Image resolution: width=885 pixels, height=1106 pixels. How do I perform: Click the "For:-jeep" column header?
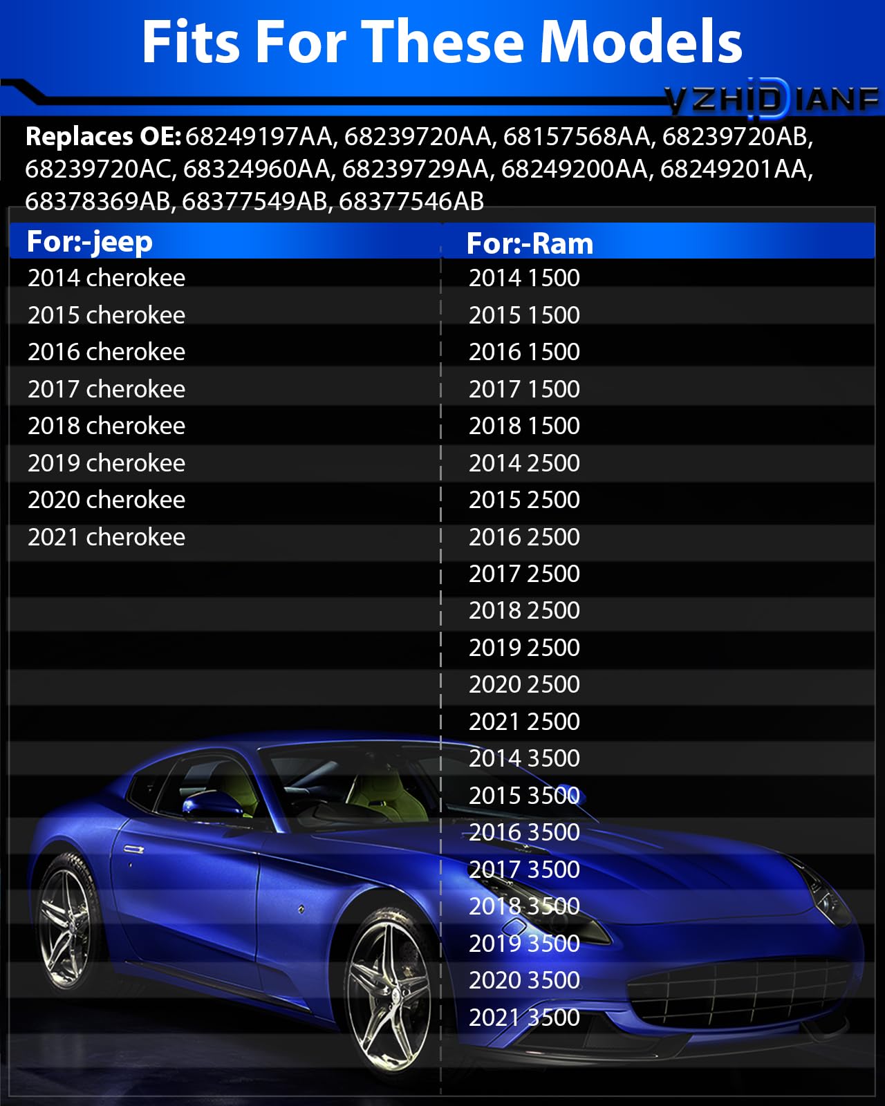click(90, 242)
